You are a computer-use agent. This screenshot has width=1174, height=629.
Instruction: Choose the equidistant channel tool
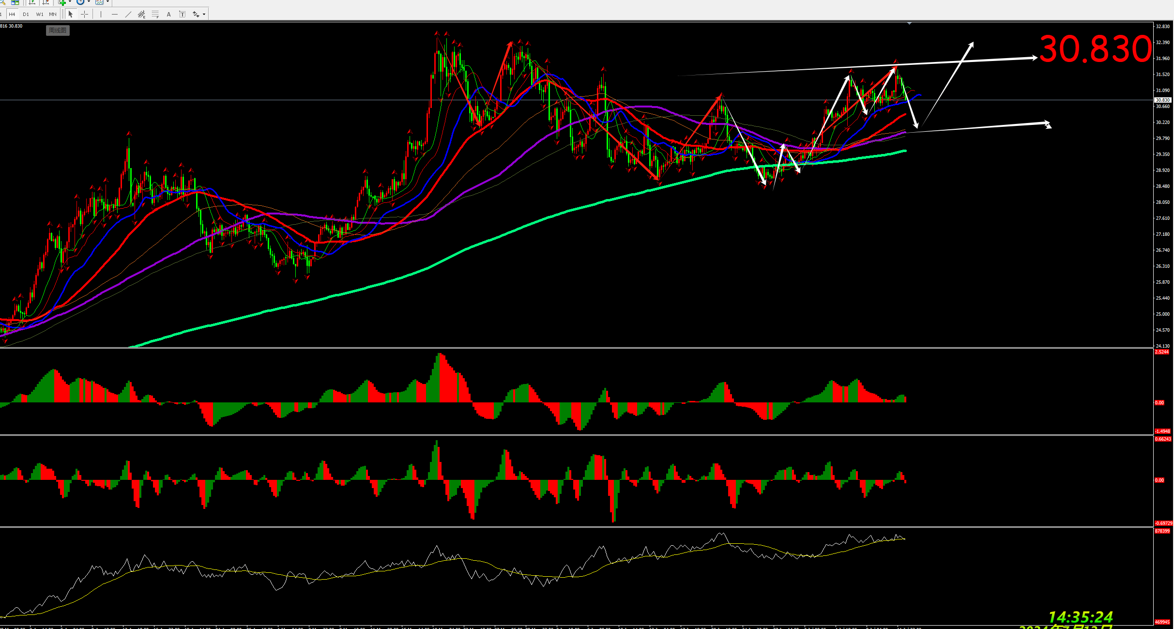point(141,14)
